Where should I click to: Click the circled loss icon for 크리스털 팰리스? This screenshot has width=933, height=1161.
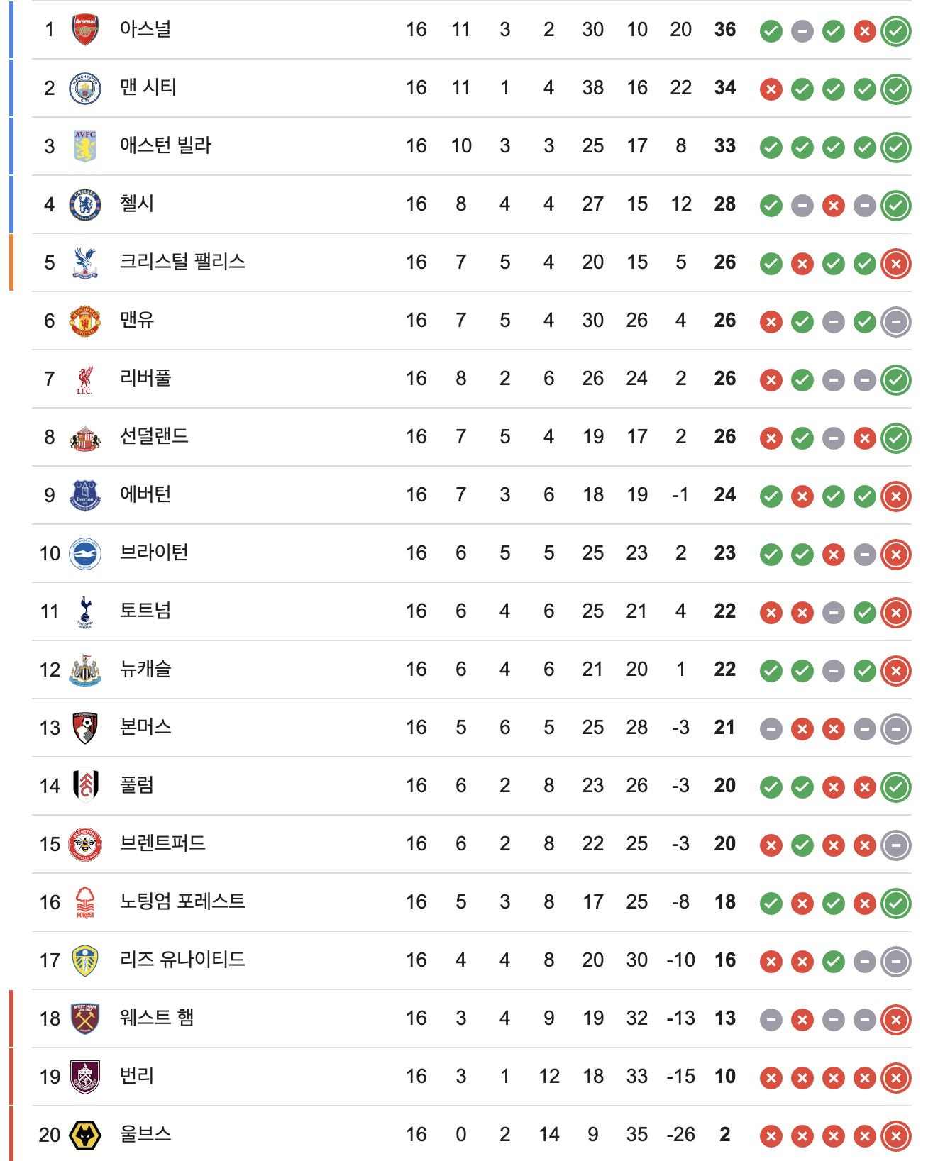pyautogui.click(x=895, y=264)
